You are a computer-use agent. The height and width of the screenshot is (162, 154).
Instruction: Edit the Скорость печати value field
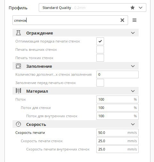pos(118,133)
